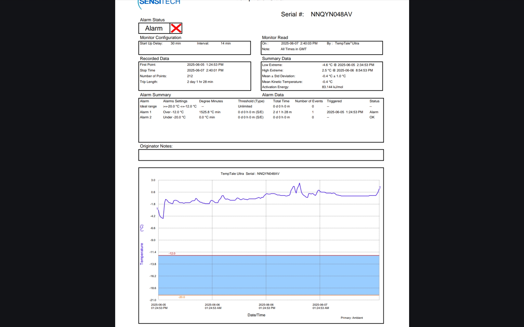Click the TempTale Ultra reader name
This screenshot has height=327, width=524.
[347, 43]
